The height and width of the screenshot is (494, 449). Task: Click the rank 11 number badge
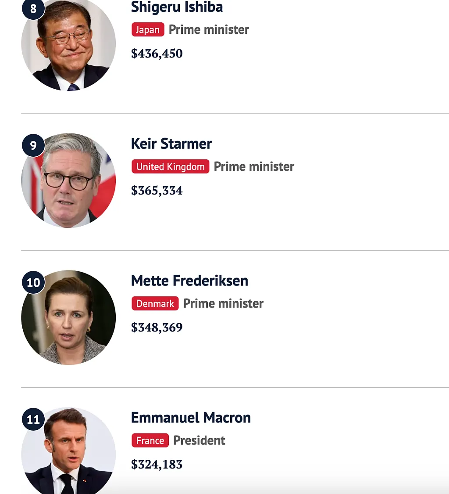click(33, 419)
